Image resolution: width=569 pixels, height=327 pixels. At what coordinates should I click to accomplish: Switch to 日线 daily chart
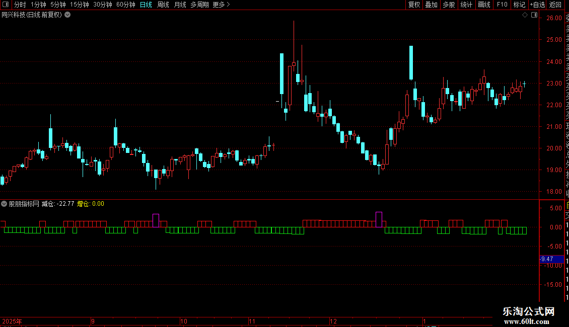click(x=146, y=5)
